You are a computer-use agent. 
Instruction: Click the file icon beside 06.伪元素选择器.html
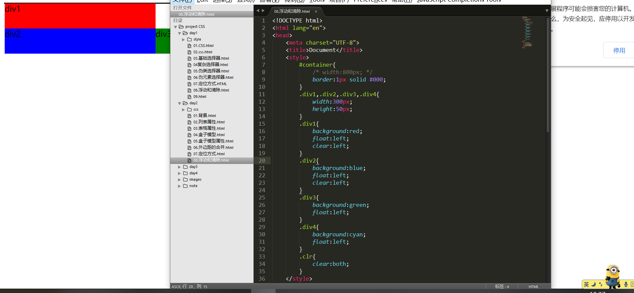point(189,78)
